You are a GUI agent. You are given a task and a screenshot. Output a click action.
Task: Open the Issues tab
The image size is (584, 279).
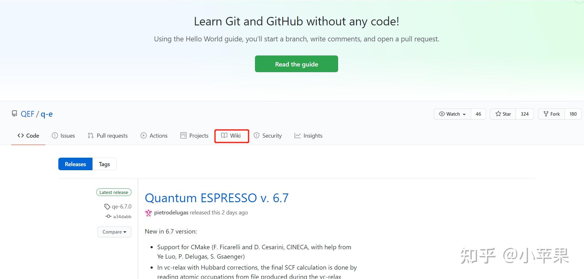pos(63,135)
